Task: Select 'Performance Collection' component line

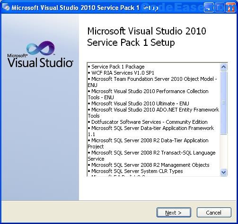Action: tap(148, 94)
